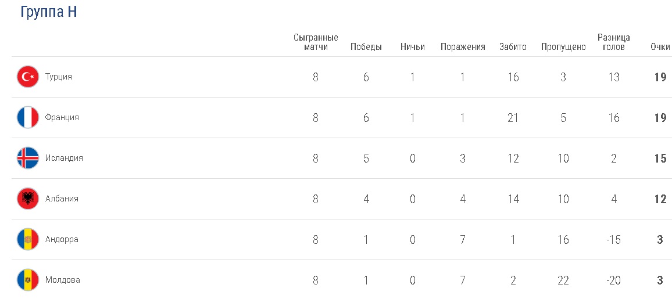Image resolution: width=672 pixels, height=299 pixels.
Task: Open the Франция team link
Action: [x=62, y=117]
